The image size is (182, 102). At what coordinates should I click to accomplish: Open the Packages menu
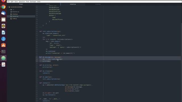(33, 2)
